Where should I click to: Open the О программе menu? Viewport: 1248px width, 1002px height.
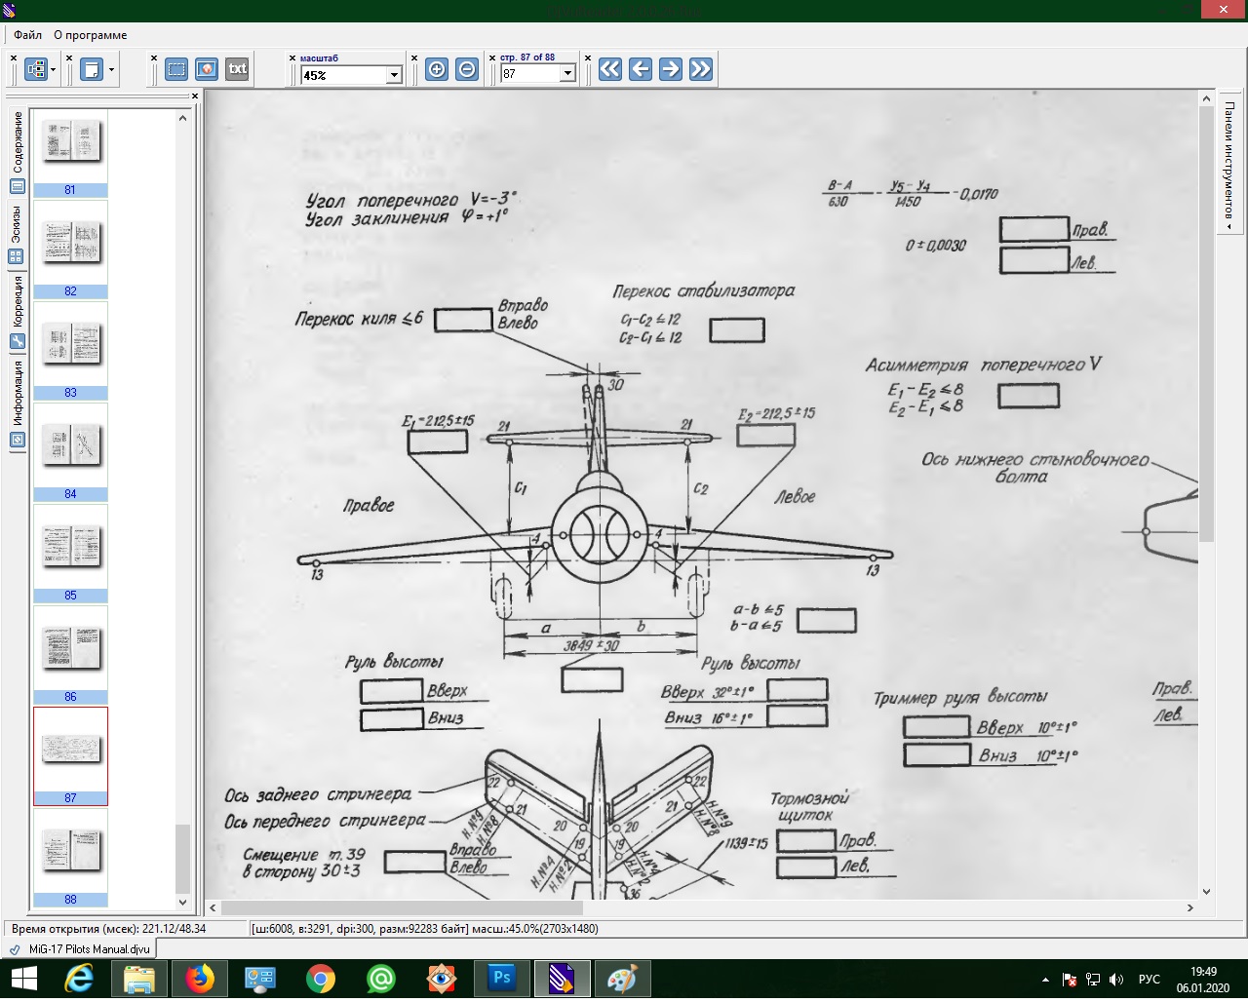click(x=90, y=35)
